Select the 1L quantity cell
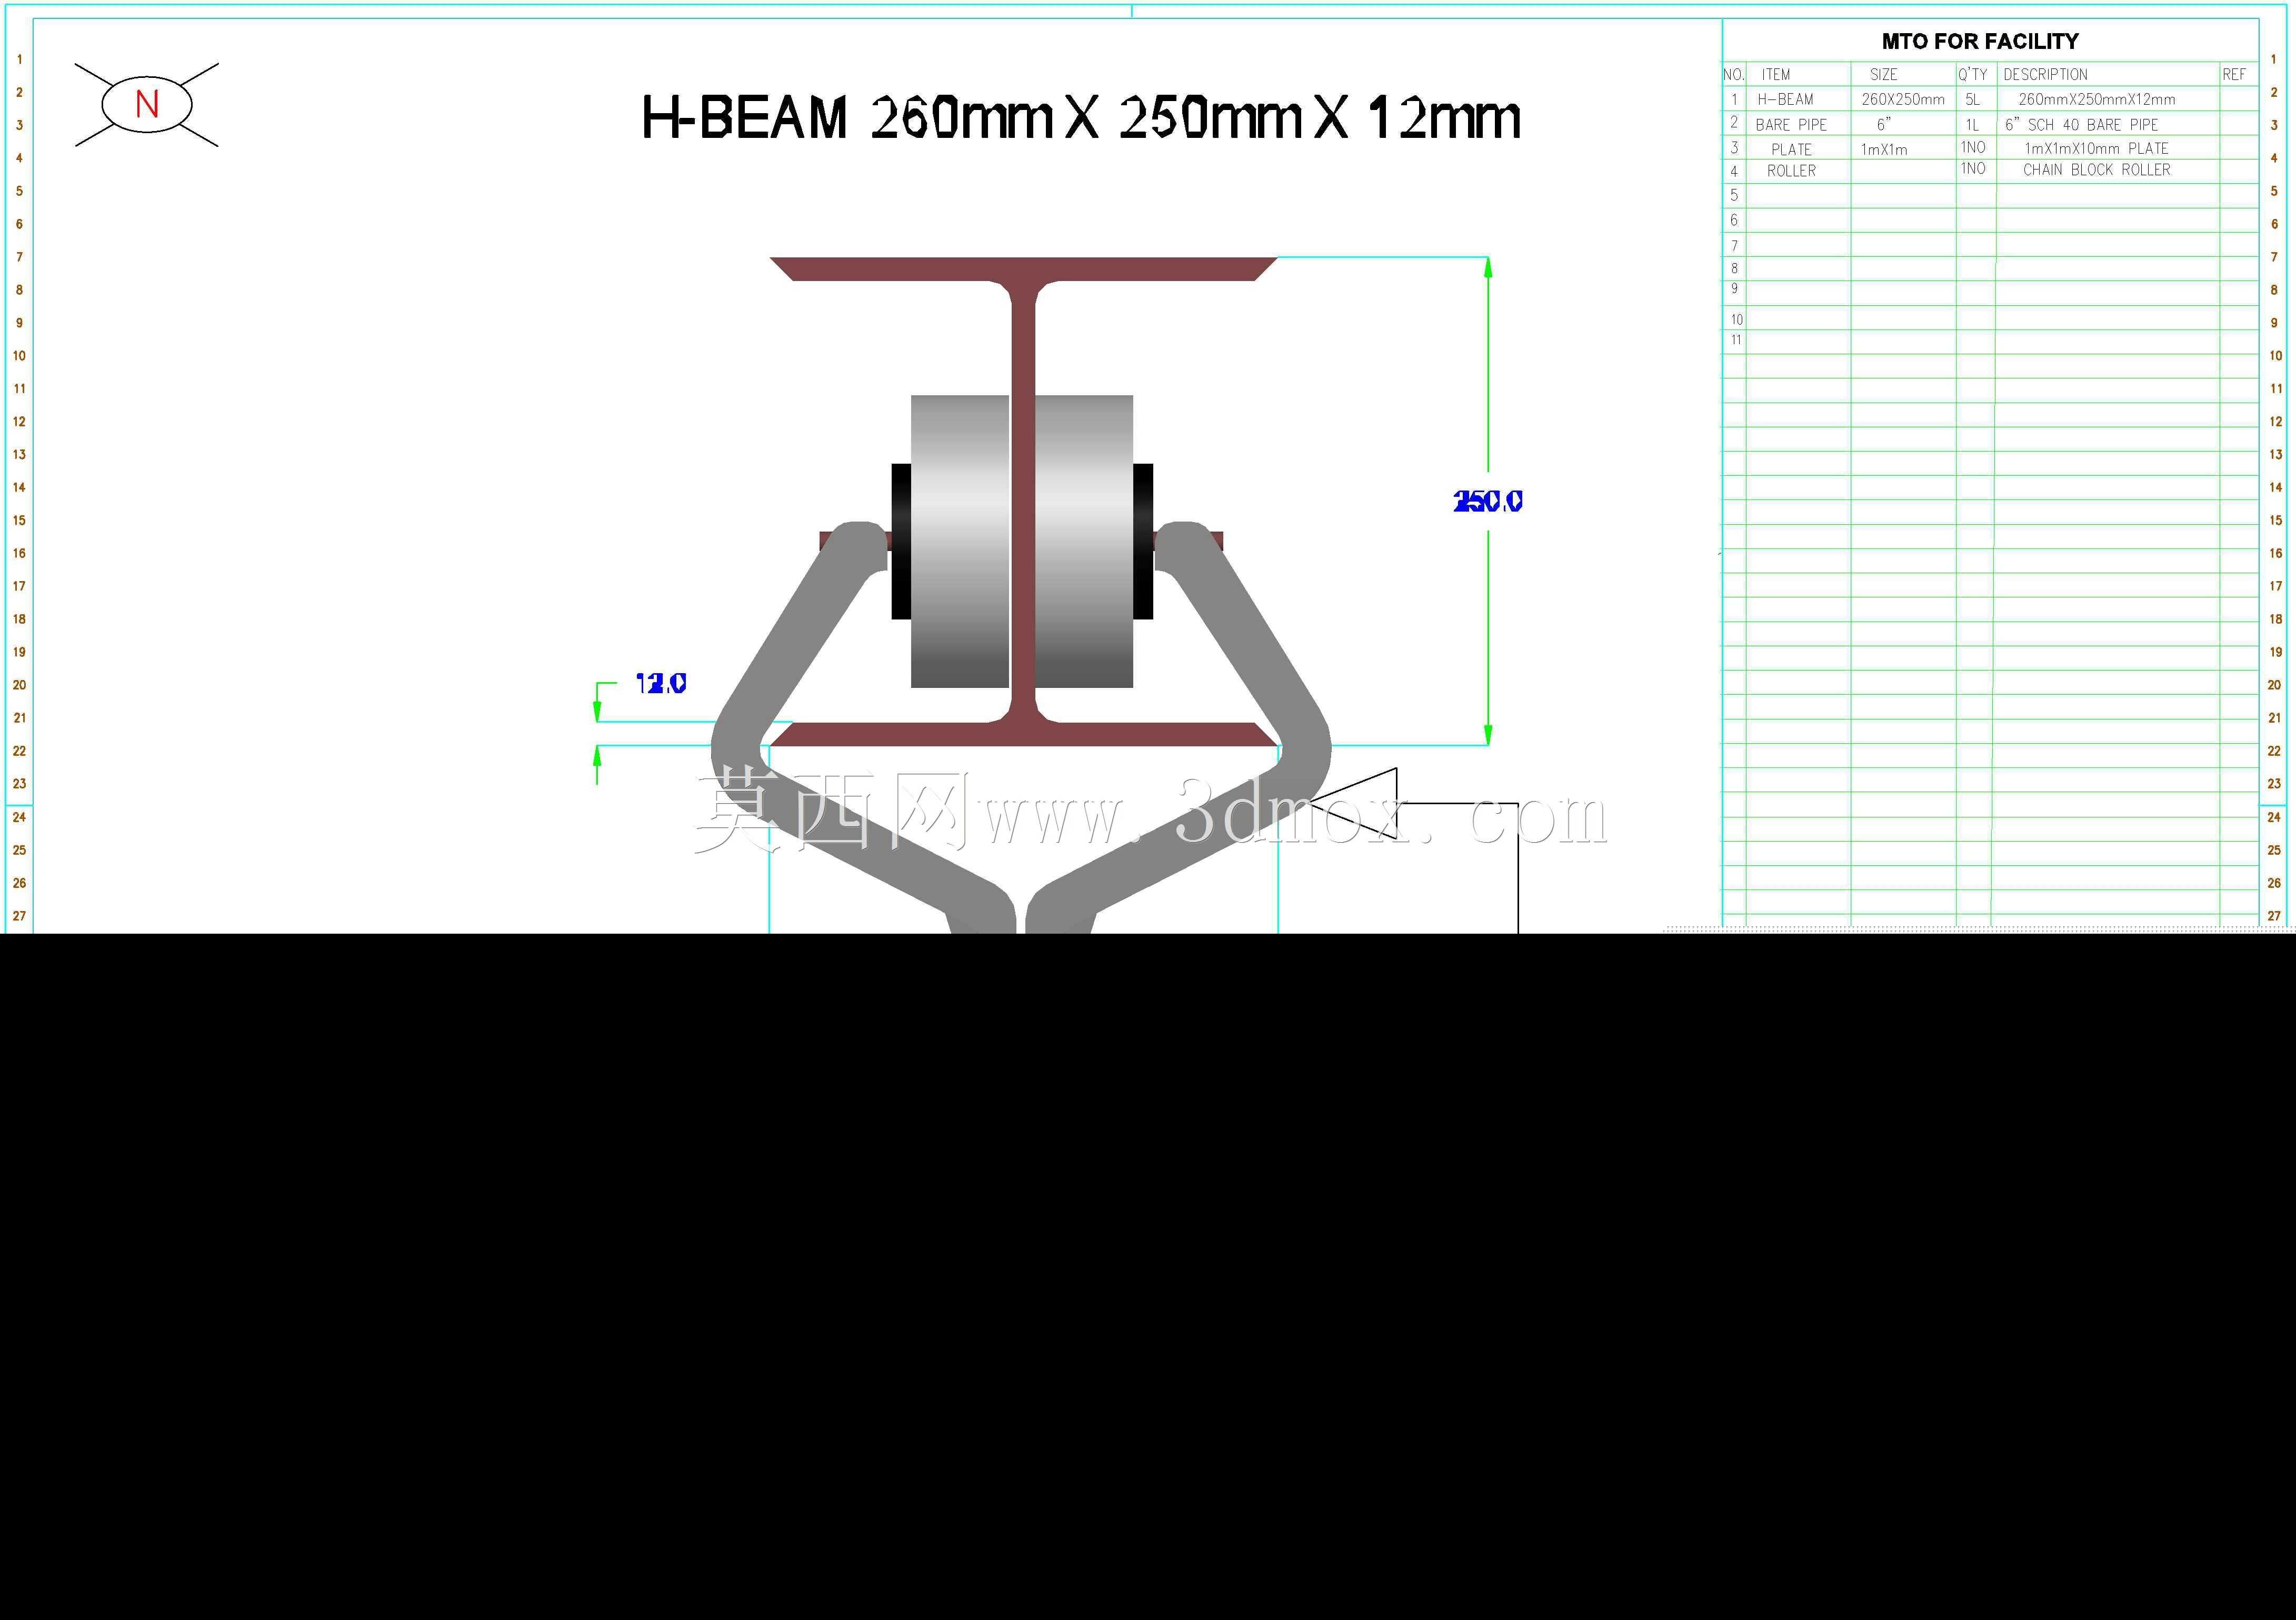 click(x=1972, y=125)
